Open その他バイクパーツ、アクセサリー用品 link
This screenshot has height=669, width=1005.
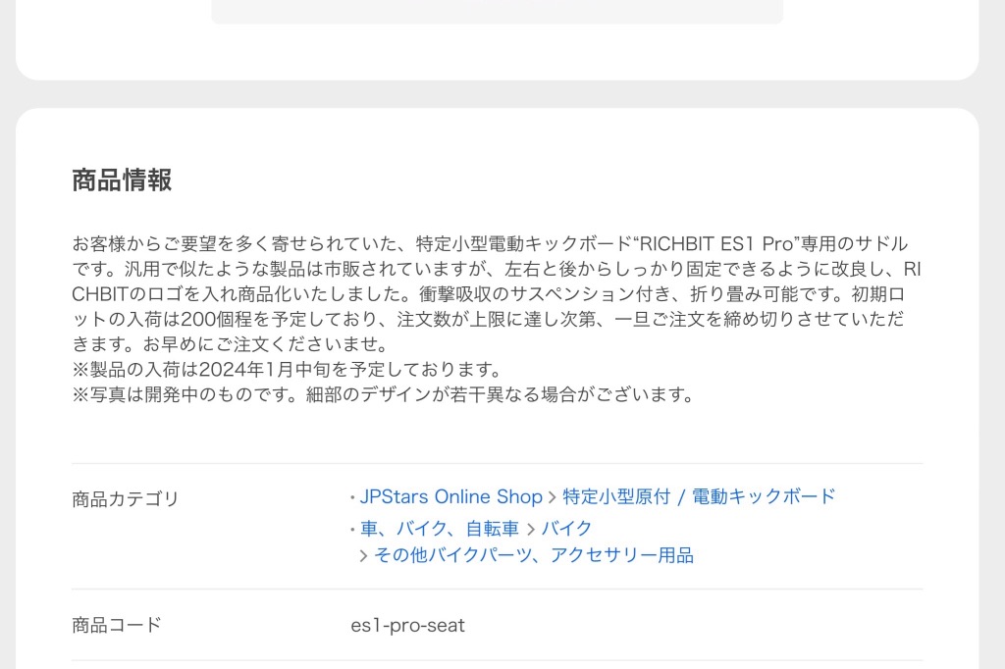(x=533, y=555)
